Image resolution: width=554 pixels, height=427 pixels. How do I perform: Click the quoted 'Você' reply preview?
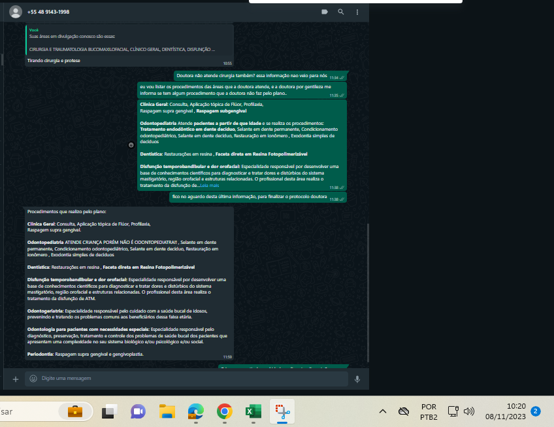click(x=129, y=40)
